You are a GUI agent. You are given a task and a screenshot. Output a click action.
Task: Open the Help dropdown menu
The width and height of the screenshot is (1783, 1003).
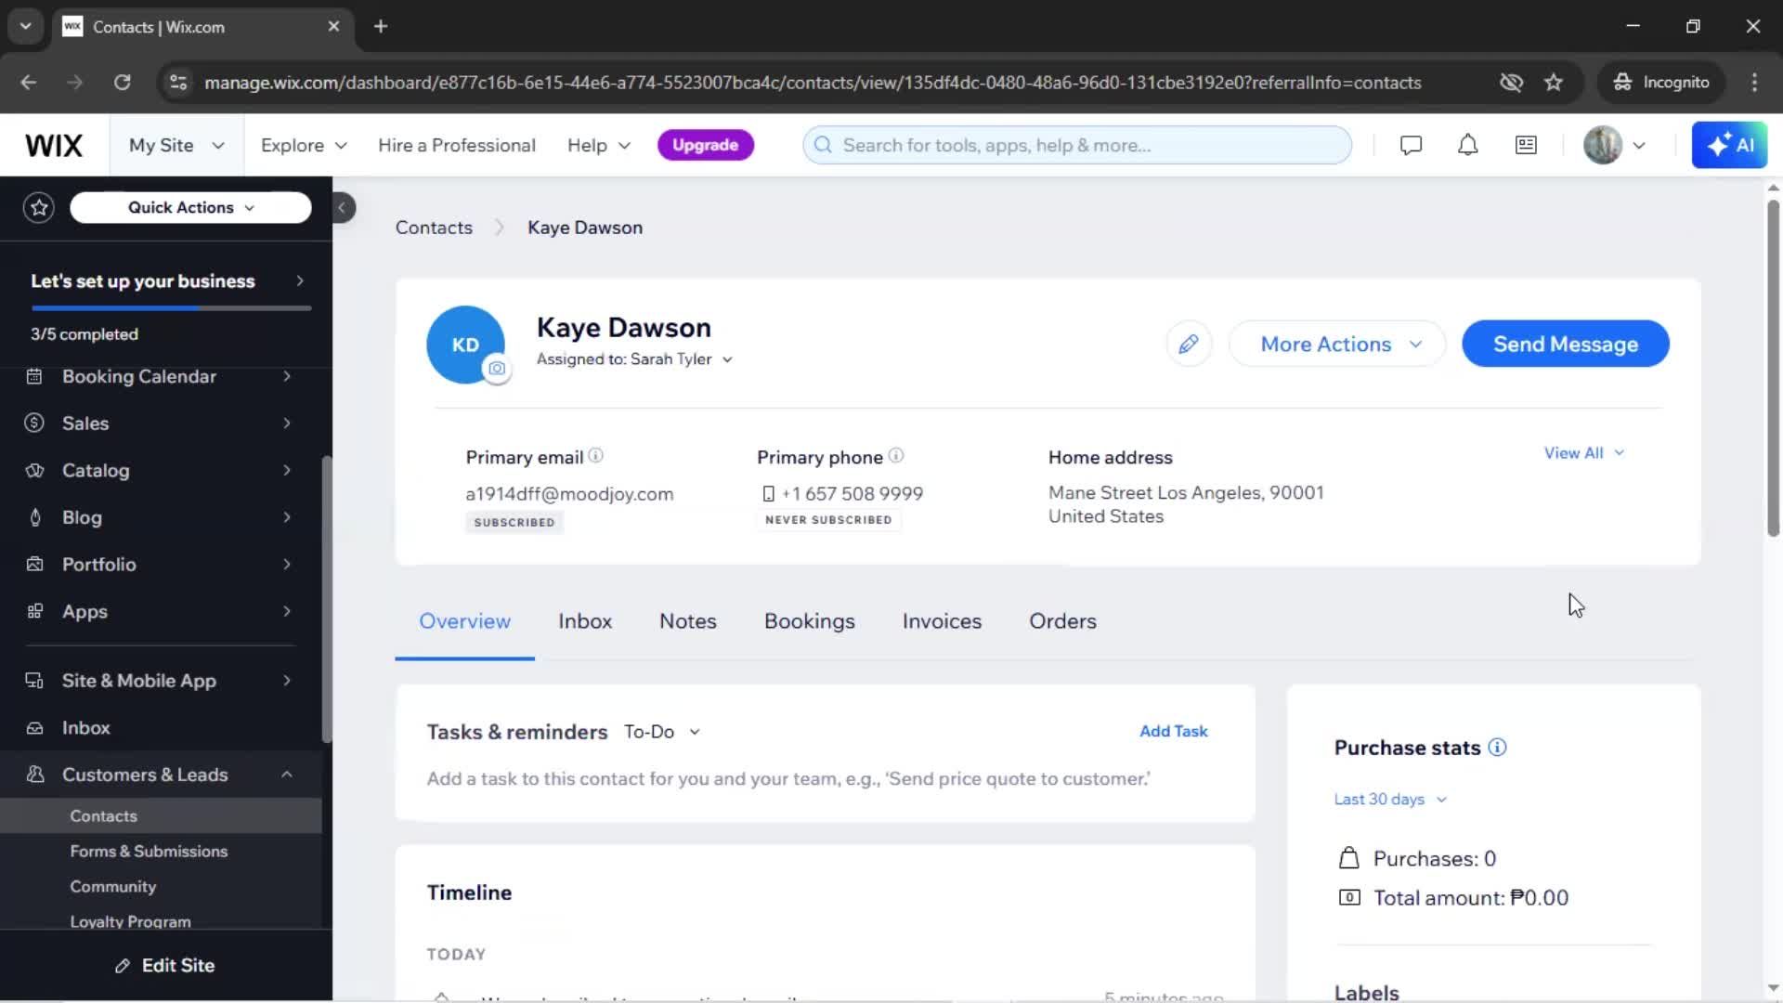click(599, 146)
